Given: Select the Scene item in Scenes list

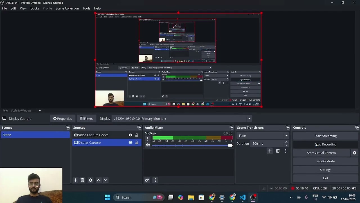Looking at the screenshot, I should click(x=35, y=135).
